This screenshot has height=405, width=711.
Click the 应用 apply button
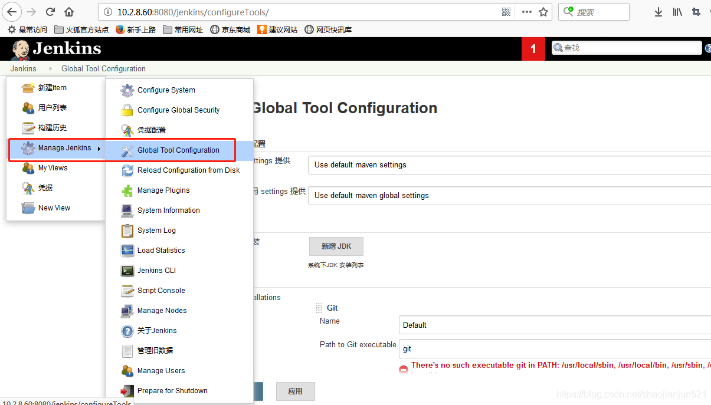point(296,391)
